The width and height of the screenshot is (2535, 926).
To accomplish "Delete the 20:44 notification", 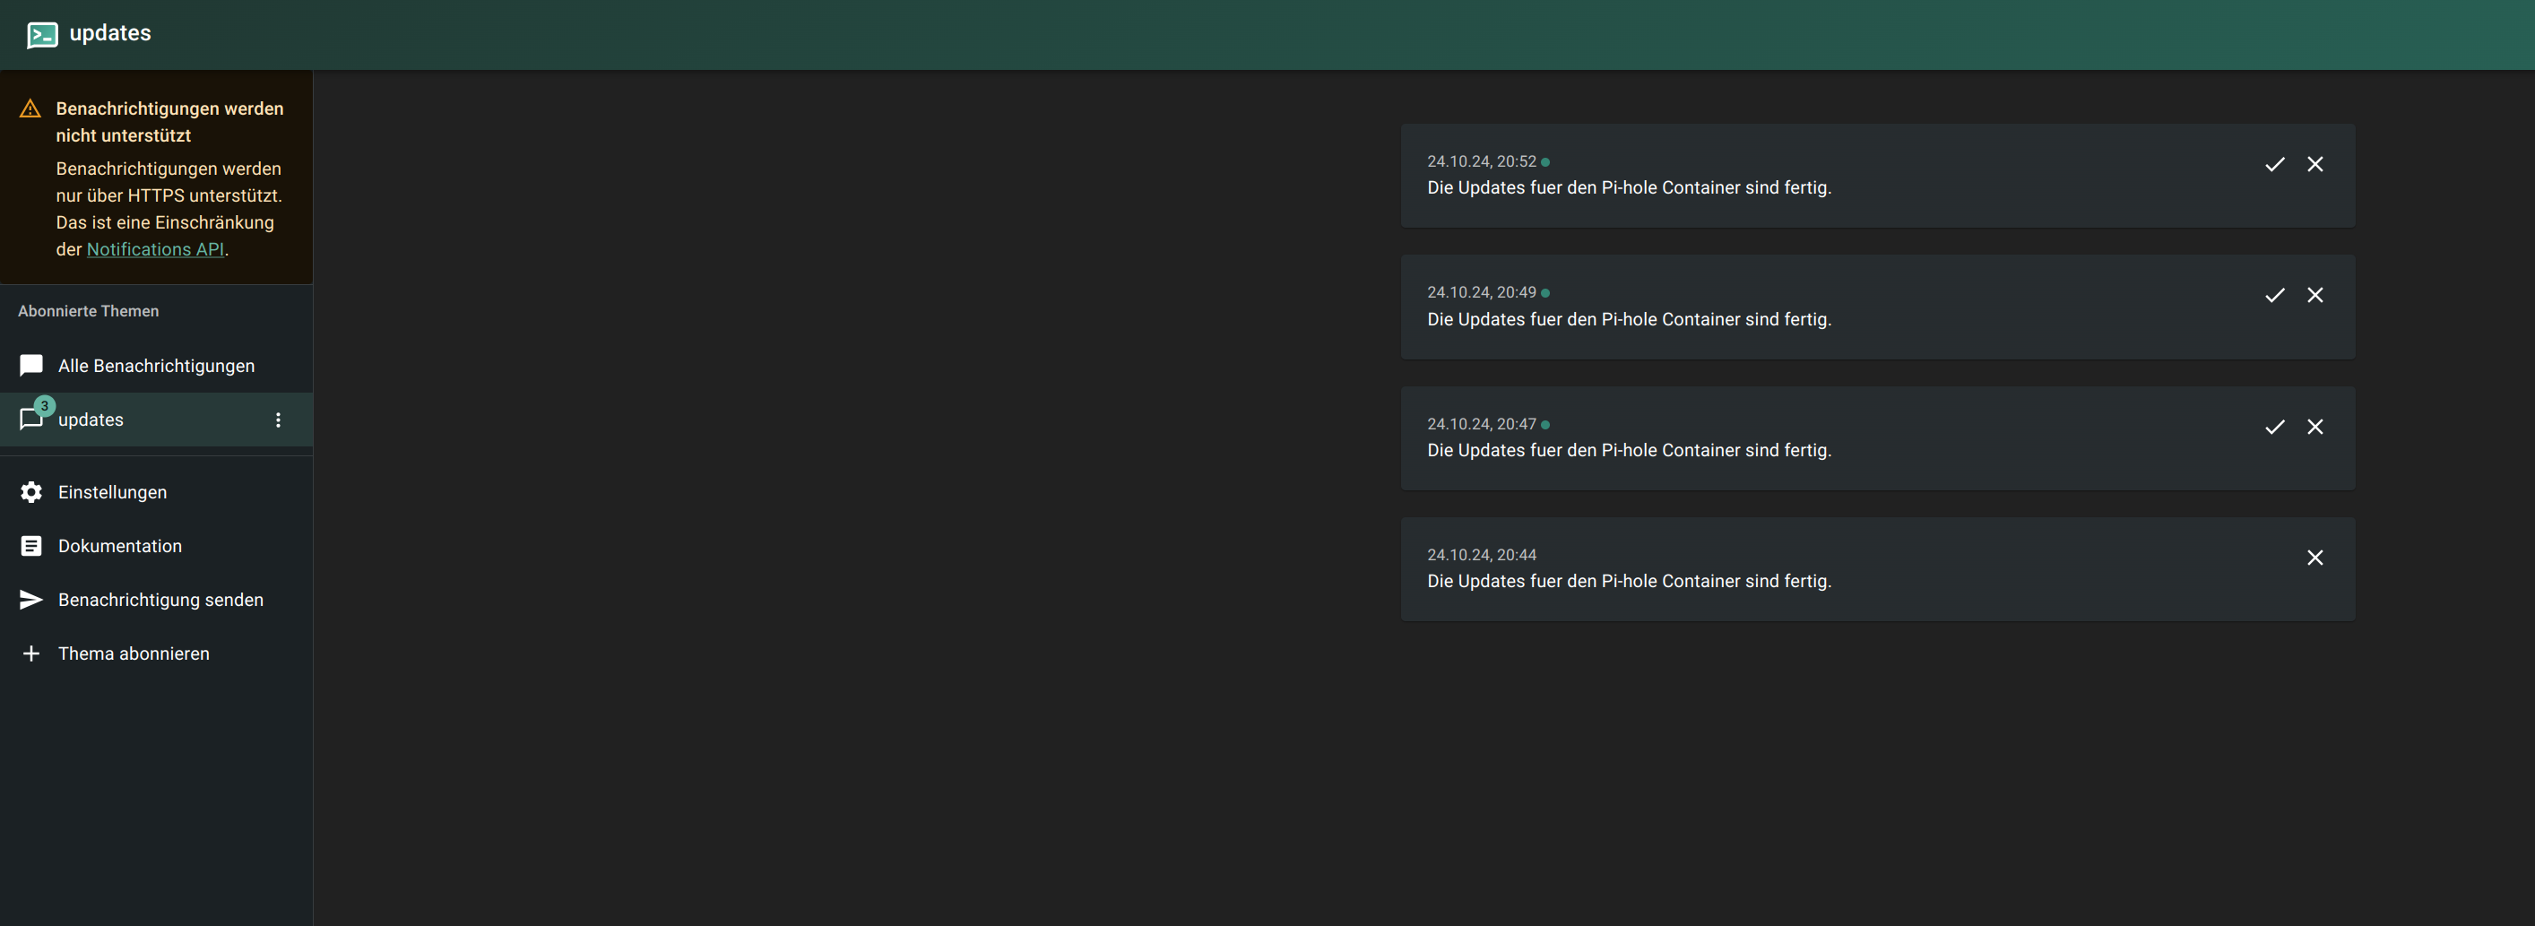I will click(2314, 558).
